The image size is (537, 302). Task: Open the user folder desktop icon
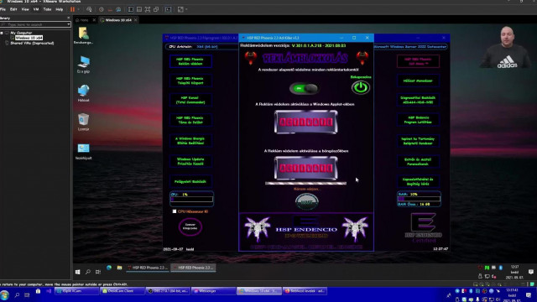tap(83, 35)
